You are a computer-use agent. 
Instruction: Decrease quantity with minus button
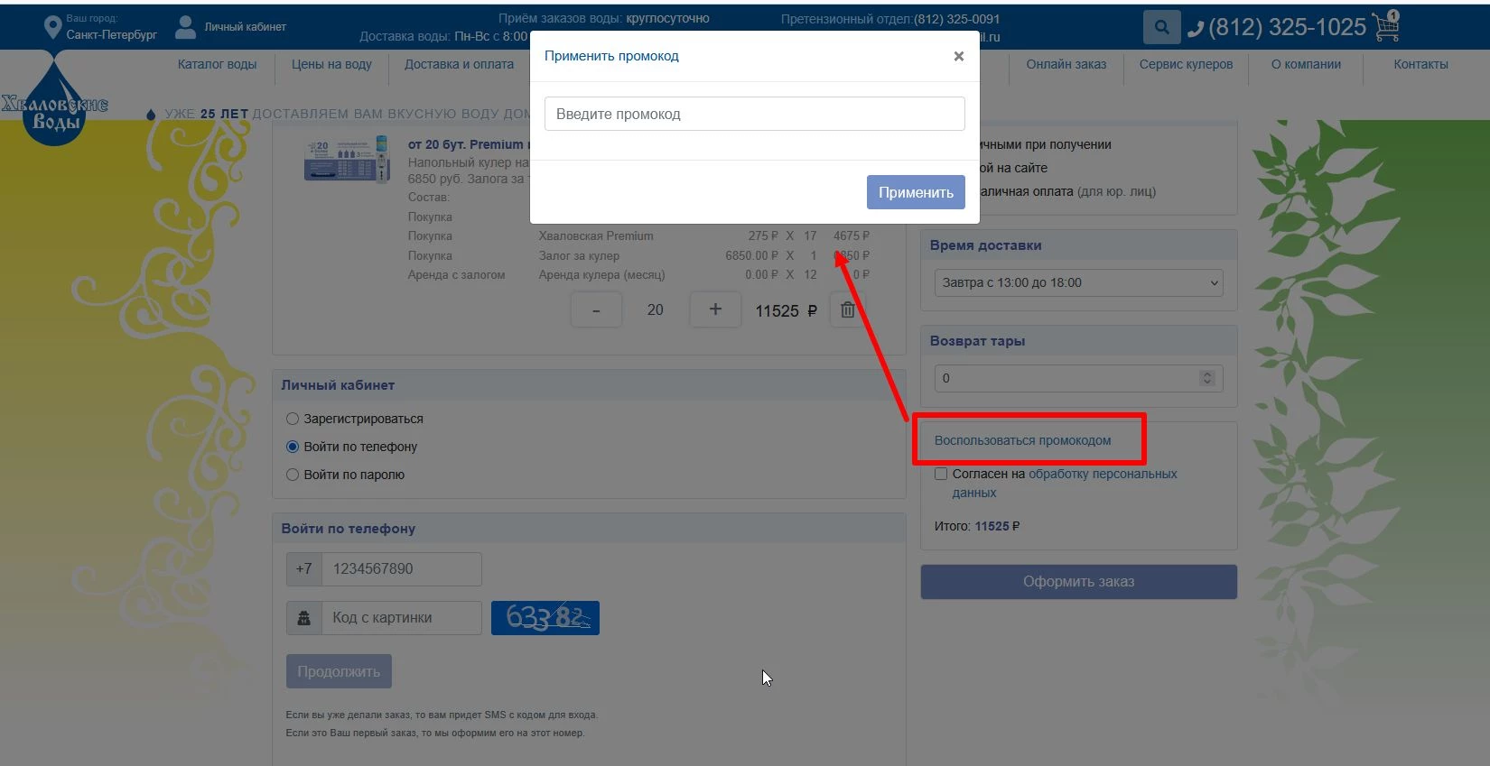[596, 310]
